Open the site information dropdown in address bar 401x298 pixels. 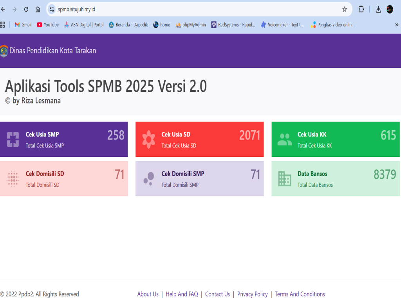52,9
